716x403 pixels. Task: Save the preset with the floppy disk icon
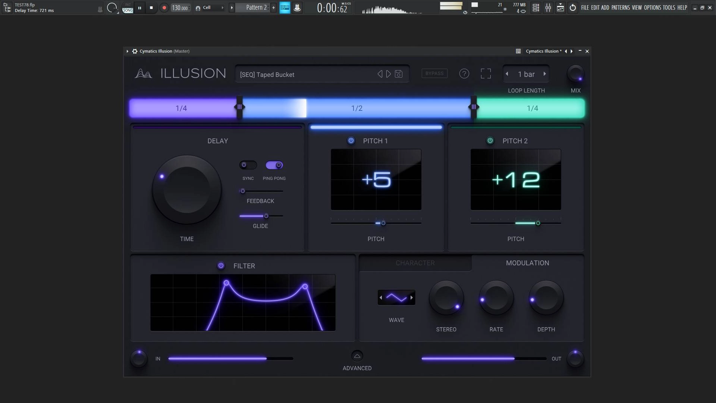click(399, 74)
